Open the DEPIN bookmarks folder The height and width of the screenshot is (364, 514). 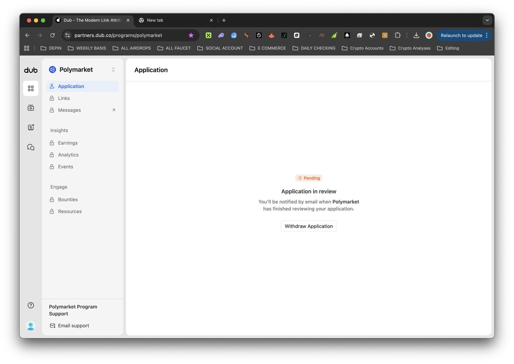[x=51, y=48]
